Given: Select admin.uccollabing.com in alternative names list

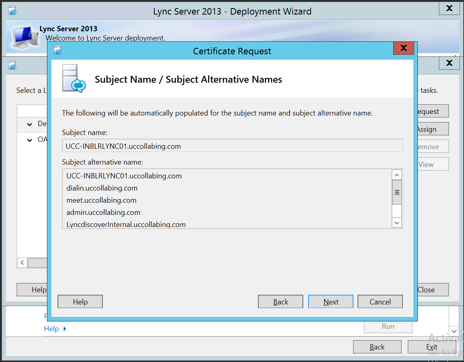Looking at the screenshot, I should pyautogui.click(x=103, y=212).
